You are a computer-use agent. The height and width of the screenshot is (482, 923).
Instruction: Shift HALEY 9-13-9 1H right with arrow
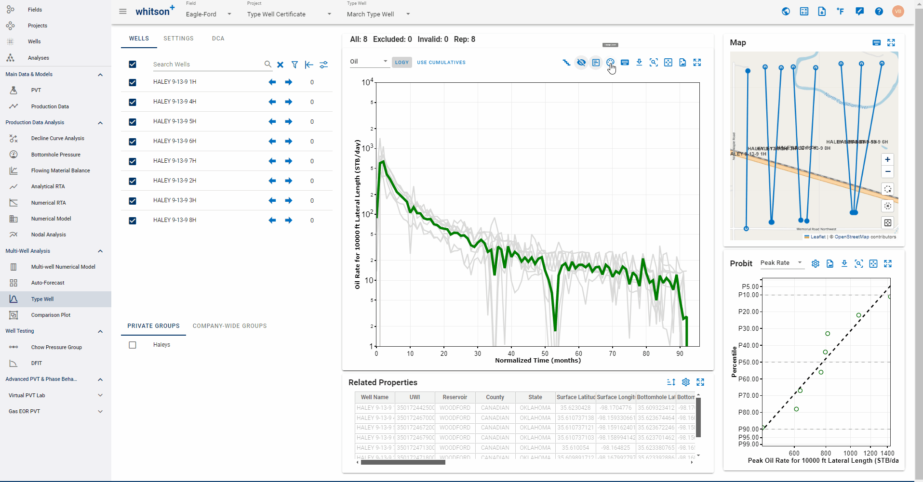pos(288,82)
